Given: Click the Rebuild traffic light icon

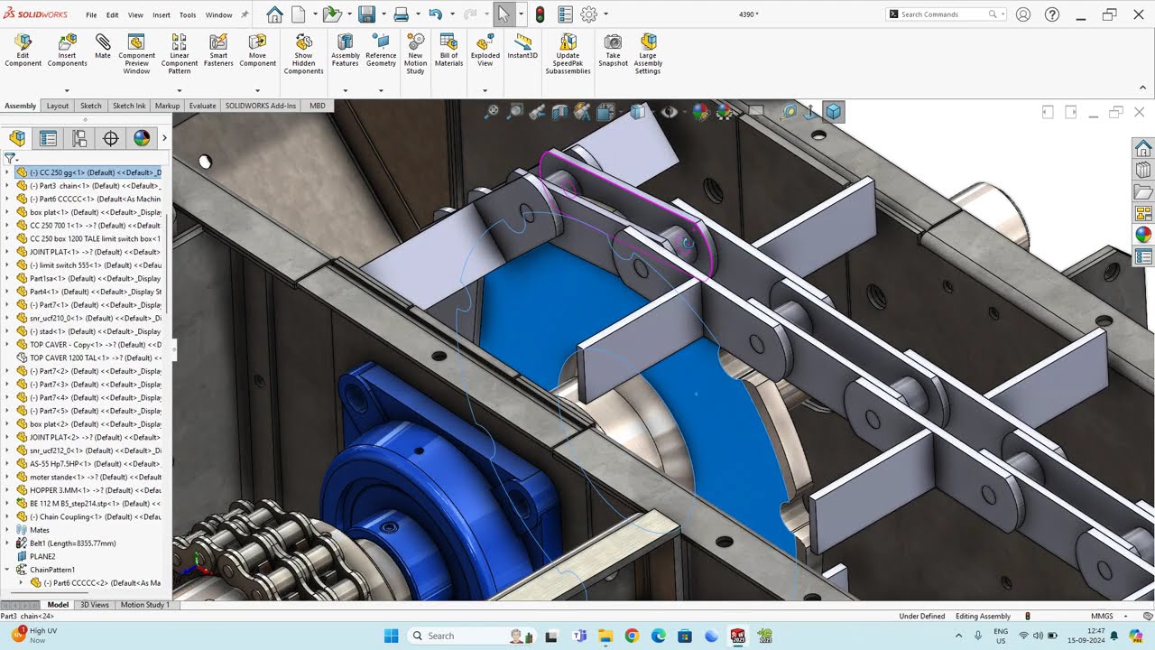Looking at the screenshot, I should click(x=541, y=14).
